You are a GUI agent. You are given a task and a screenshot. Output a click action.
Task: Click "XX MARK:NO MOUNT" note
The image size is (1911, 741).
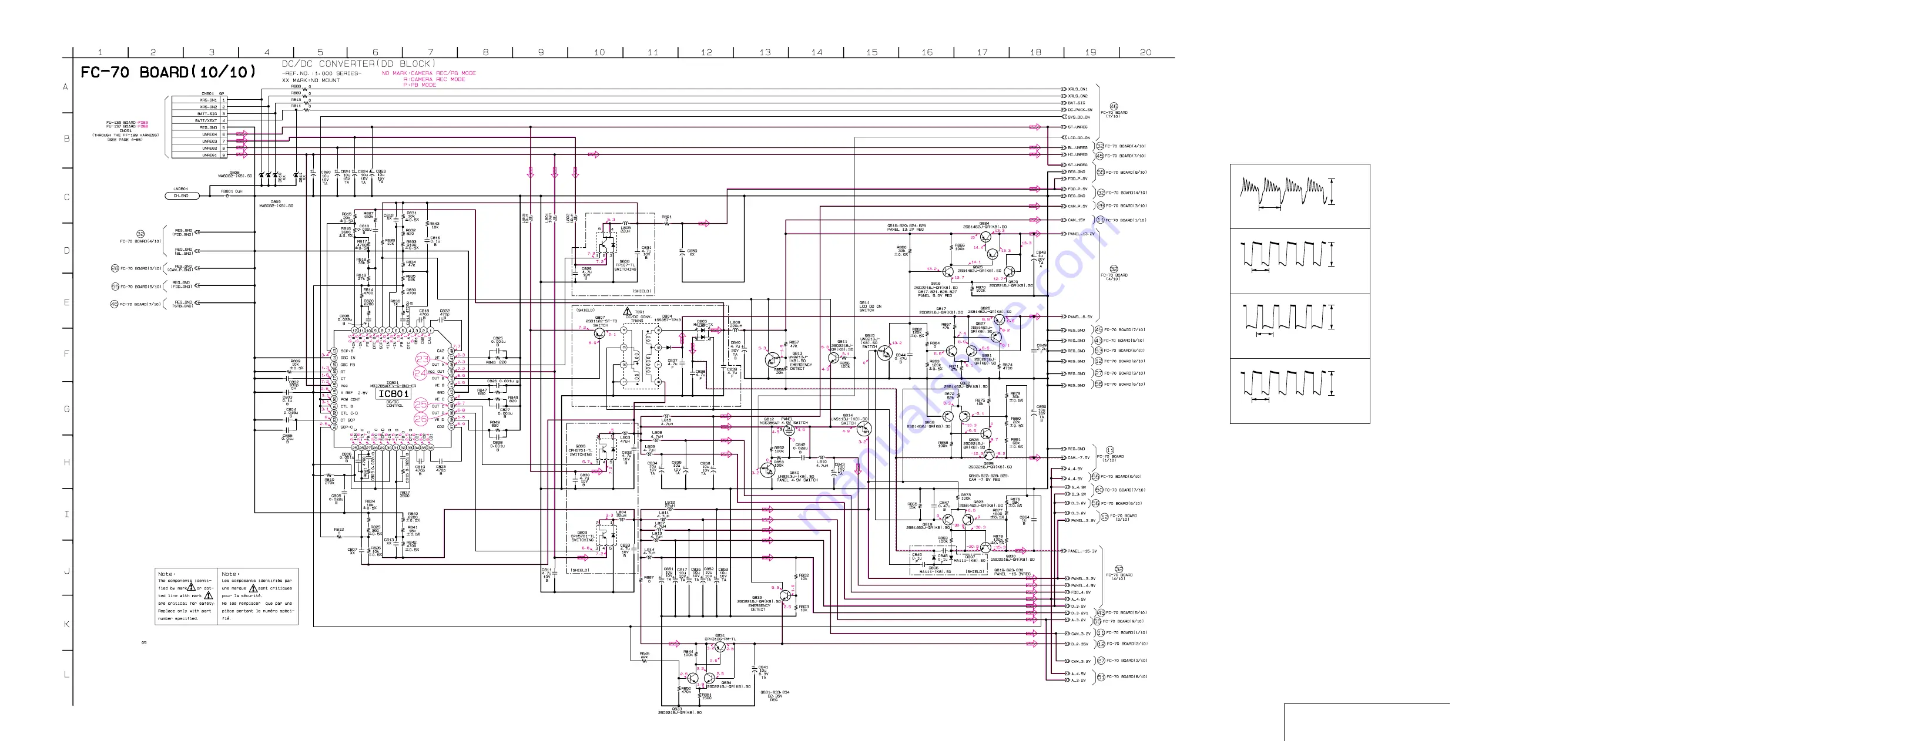[x=311, y=80]
